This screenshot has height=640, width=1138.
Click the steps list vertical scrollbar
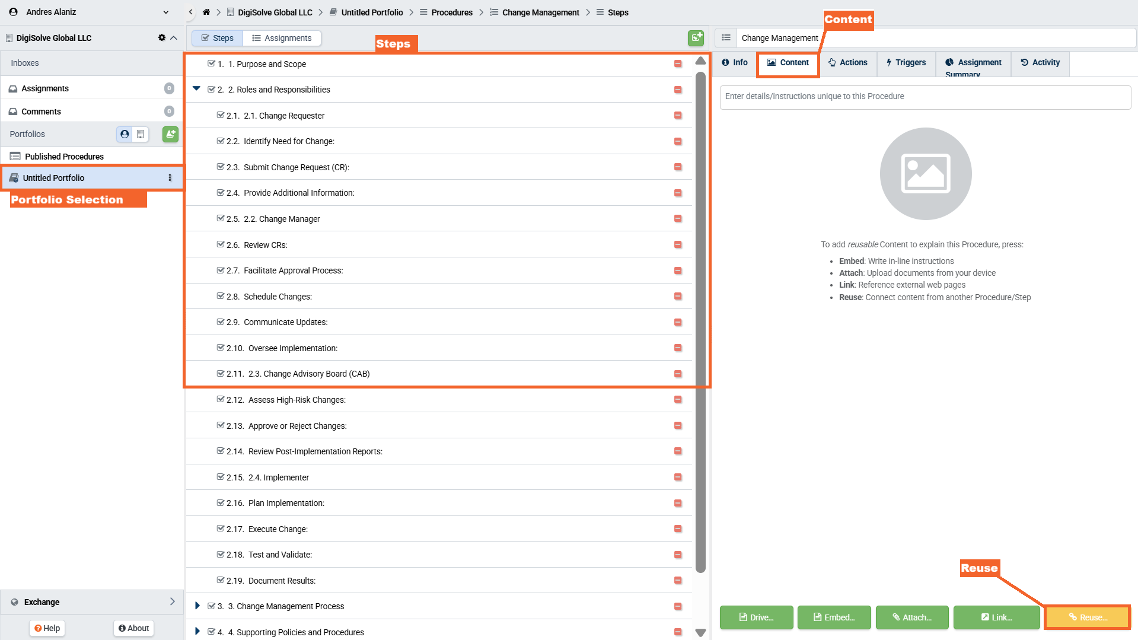tap(700, 320)
